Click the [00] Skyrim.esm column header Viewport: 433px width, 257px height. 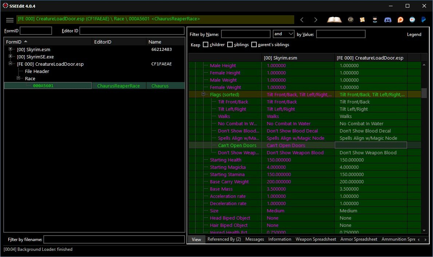point(298,58)
